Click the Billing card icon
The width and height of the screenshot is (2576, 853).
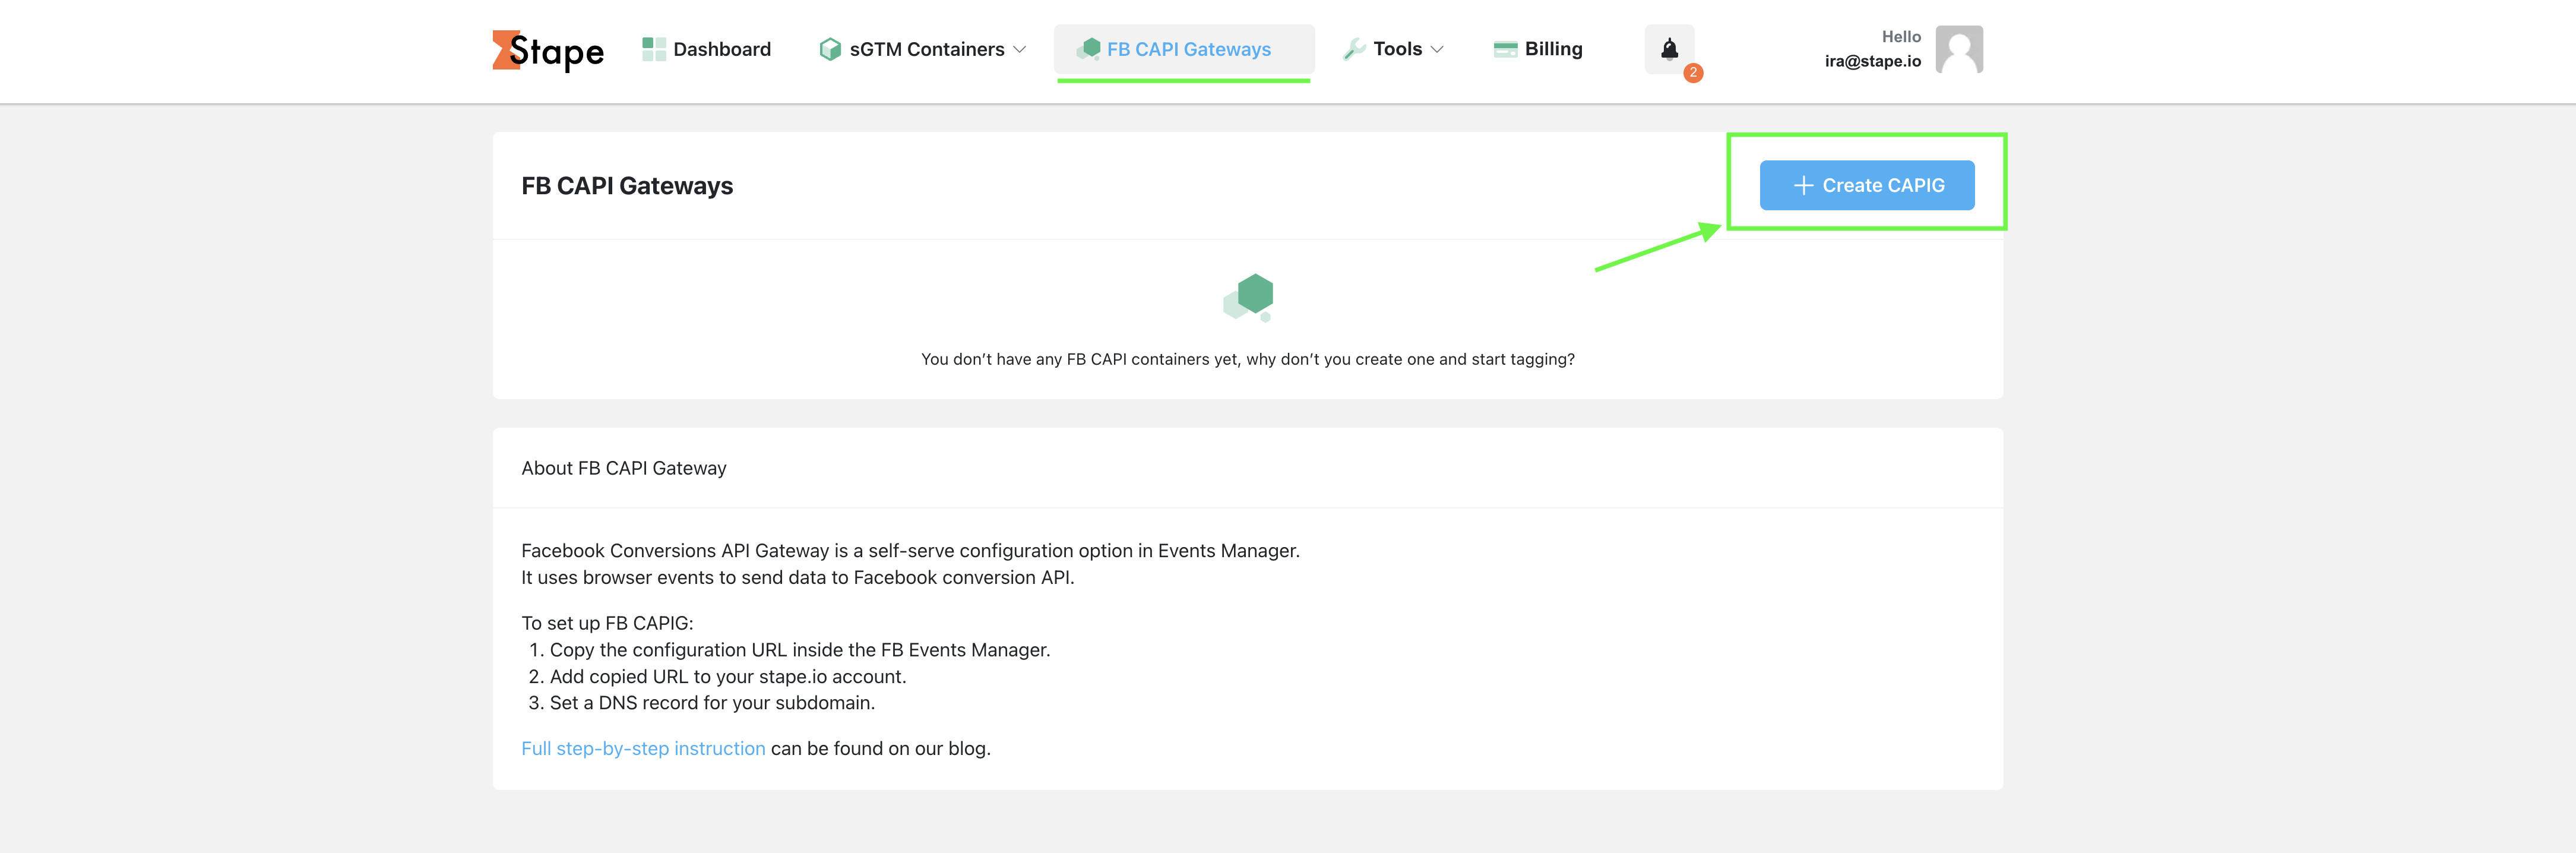[1505, 49]
